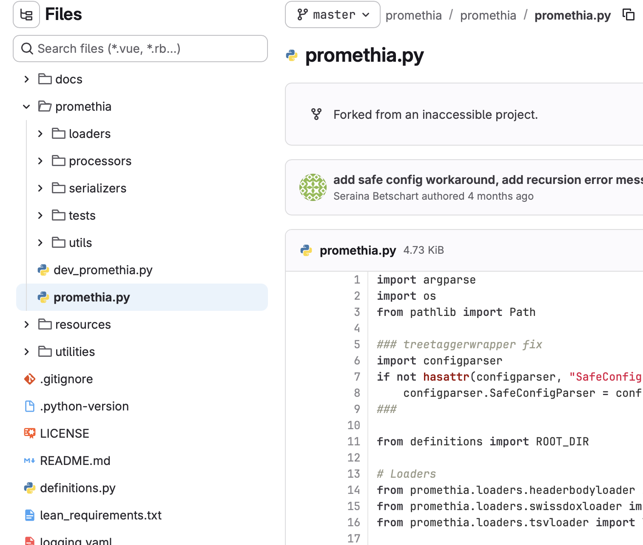Click the 'Forked from an inaccessible project.' text
Screen dimensions: 643x545
pyautogui.click(x=435, y=115)
